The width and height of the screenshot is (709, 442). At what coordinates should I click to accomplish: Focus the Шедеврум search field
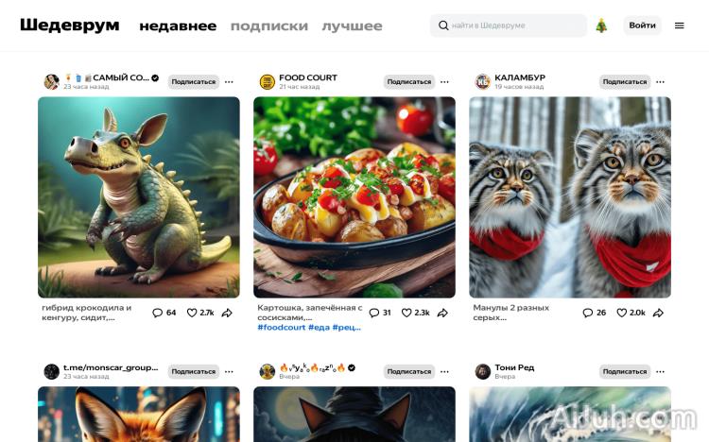tap(509, 25)
